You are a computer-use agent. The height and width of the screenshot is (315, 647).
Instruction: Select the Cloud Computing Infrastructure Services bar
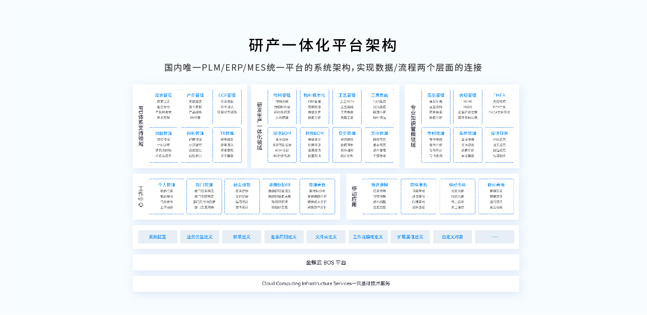point(326,284)
